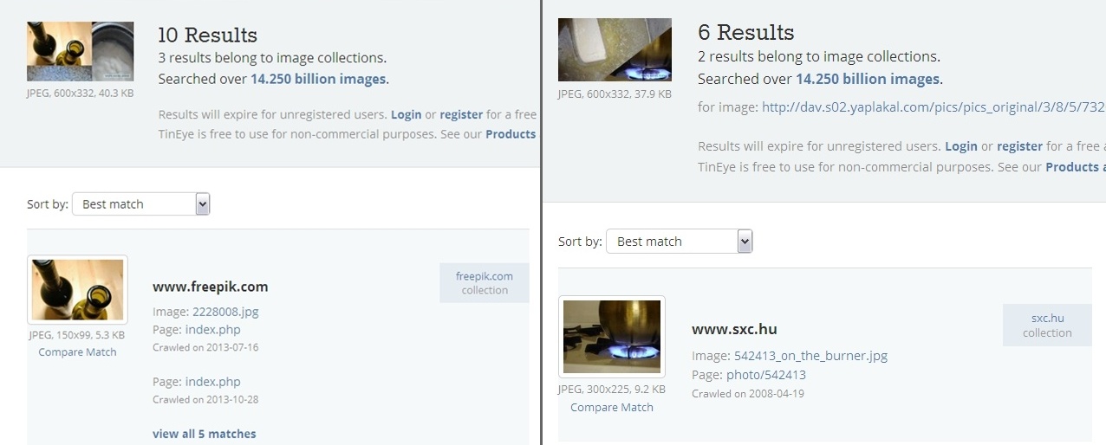Click Login link in left panel
1106x445 pixels.
(406, 114)
